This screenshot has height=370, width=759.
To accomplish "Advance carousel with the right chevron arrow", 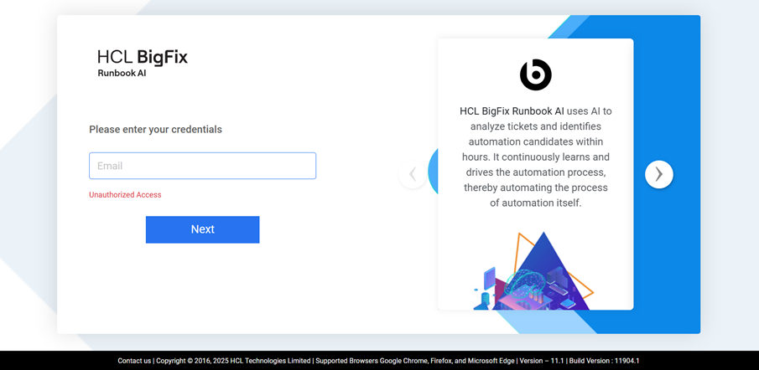I will pos(659,174).
